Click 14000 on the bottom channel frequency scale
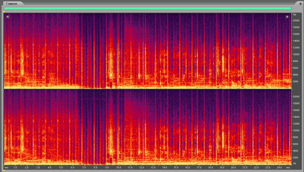Image resolution: width=304 pixels, height=172 pixels. pos(296,117)
